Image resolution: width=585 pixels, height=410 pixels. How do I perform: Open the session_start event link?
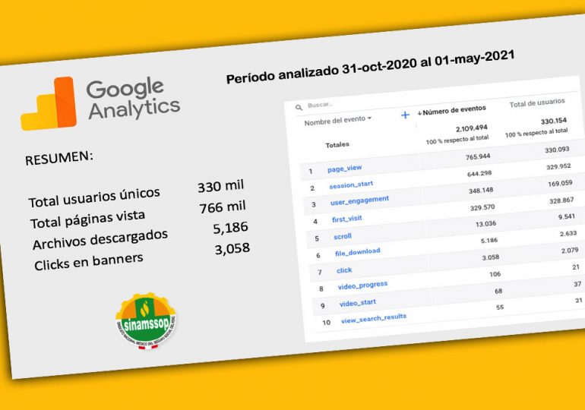[x=351, y=184]
